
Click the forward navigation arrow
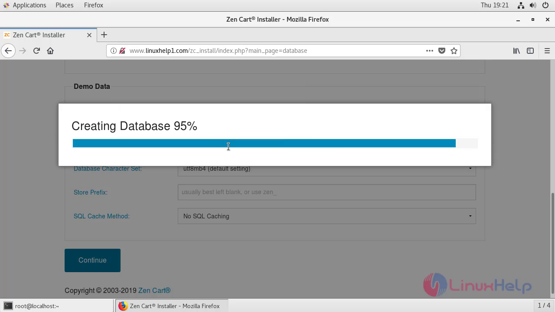tap(23, 51)
